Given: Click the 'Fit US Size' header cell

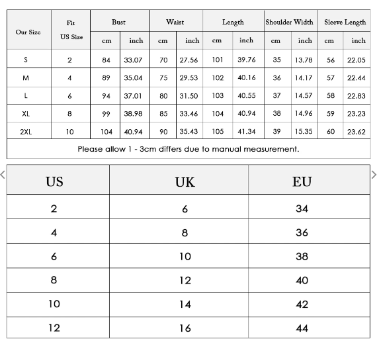Looking at the screenshot, I should (71, 30).
